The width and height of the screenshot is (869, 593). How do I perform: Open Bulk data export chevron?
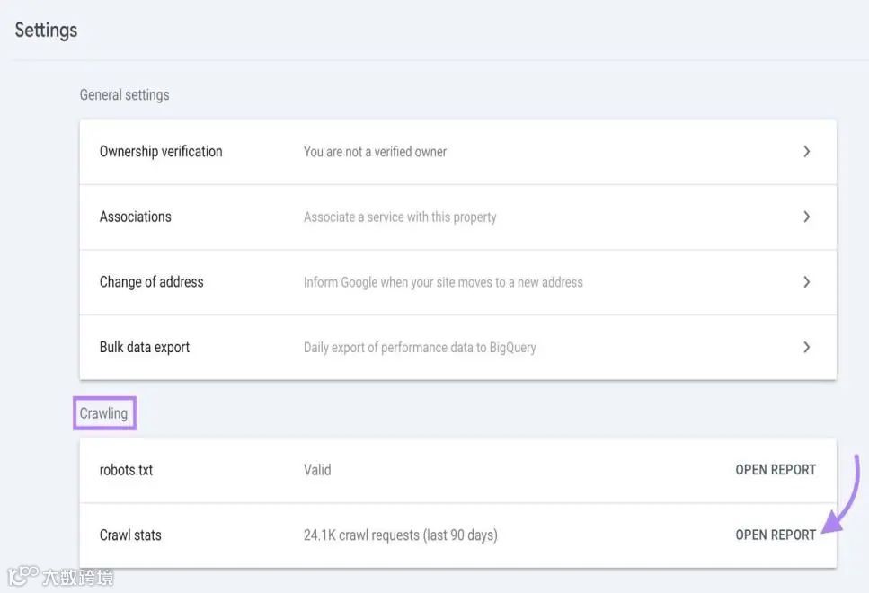(x=806, y=347)
